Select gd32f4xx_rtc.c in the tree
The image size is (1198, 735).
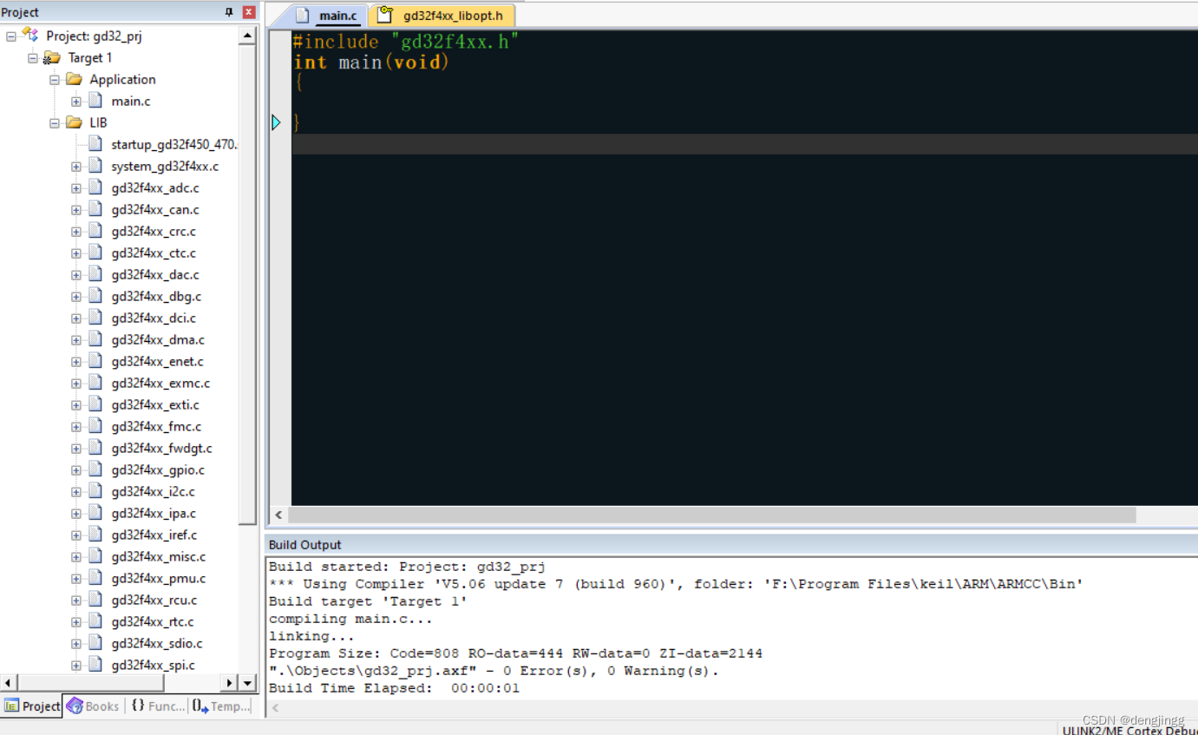[x=153, y=622]
